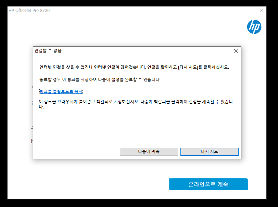
Task: Click the 연결할 수 없음 dialog title
Action: 48,51
